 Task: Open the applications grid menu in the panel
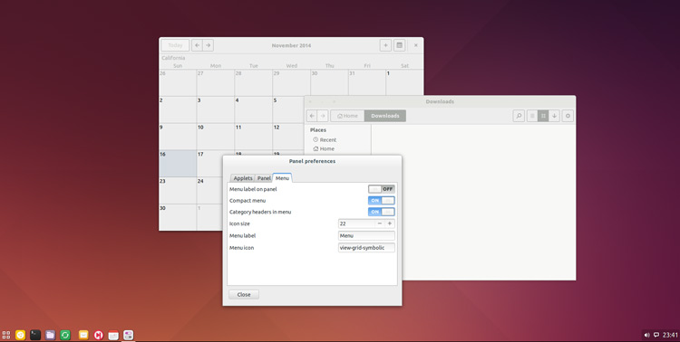point(6,335)
